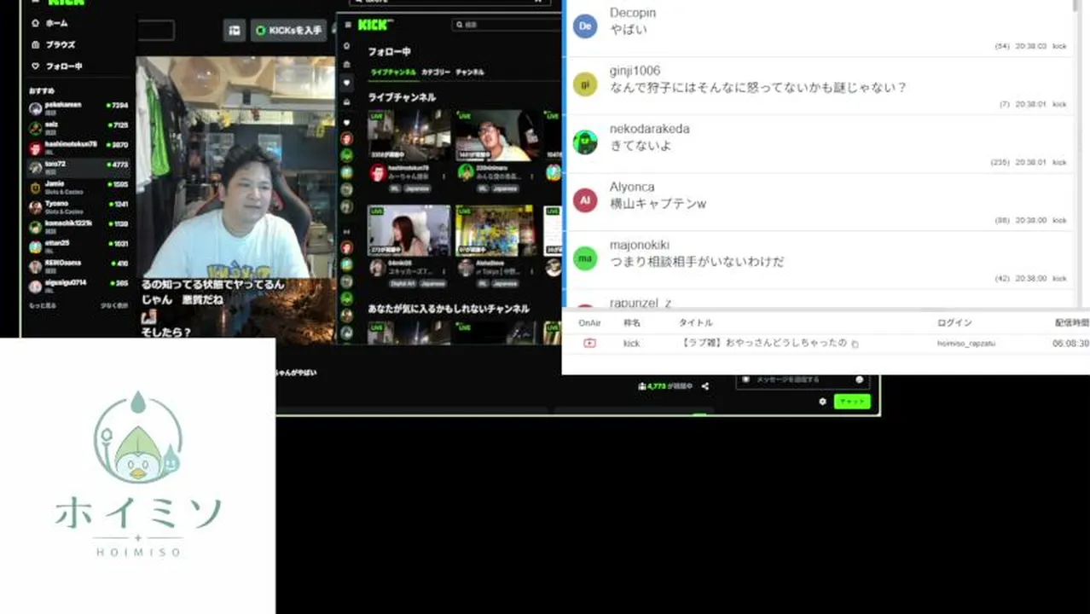Click the Decopin chat avatar

click(x=585, y=26)
